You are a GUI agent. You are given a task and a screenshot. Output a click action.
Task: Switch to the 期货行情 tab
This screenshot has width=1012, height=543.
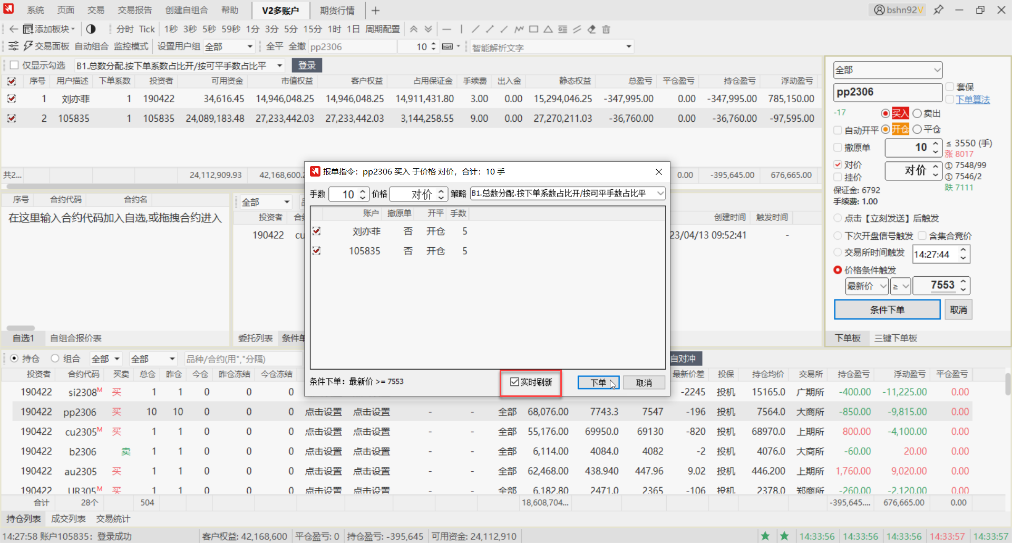click(337, 11)
